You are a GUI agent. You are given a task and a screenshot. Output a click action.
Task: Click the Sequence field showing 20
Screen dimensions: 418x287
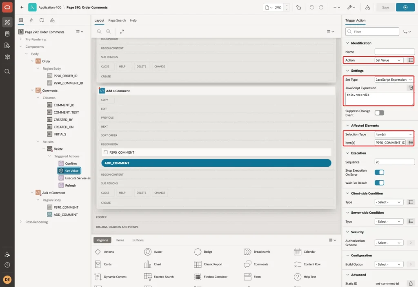point(395,162)
